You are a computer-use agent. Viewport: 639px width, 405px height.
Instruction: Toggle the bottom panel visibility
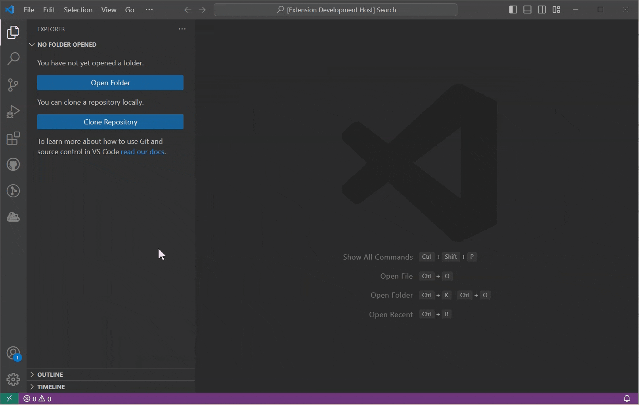(527, 10)
